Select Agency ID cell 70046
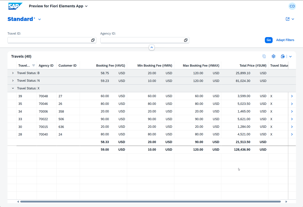 (43, 104)
